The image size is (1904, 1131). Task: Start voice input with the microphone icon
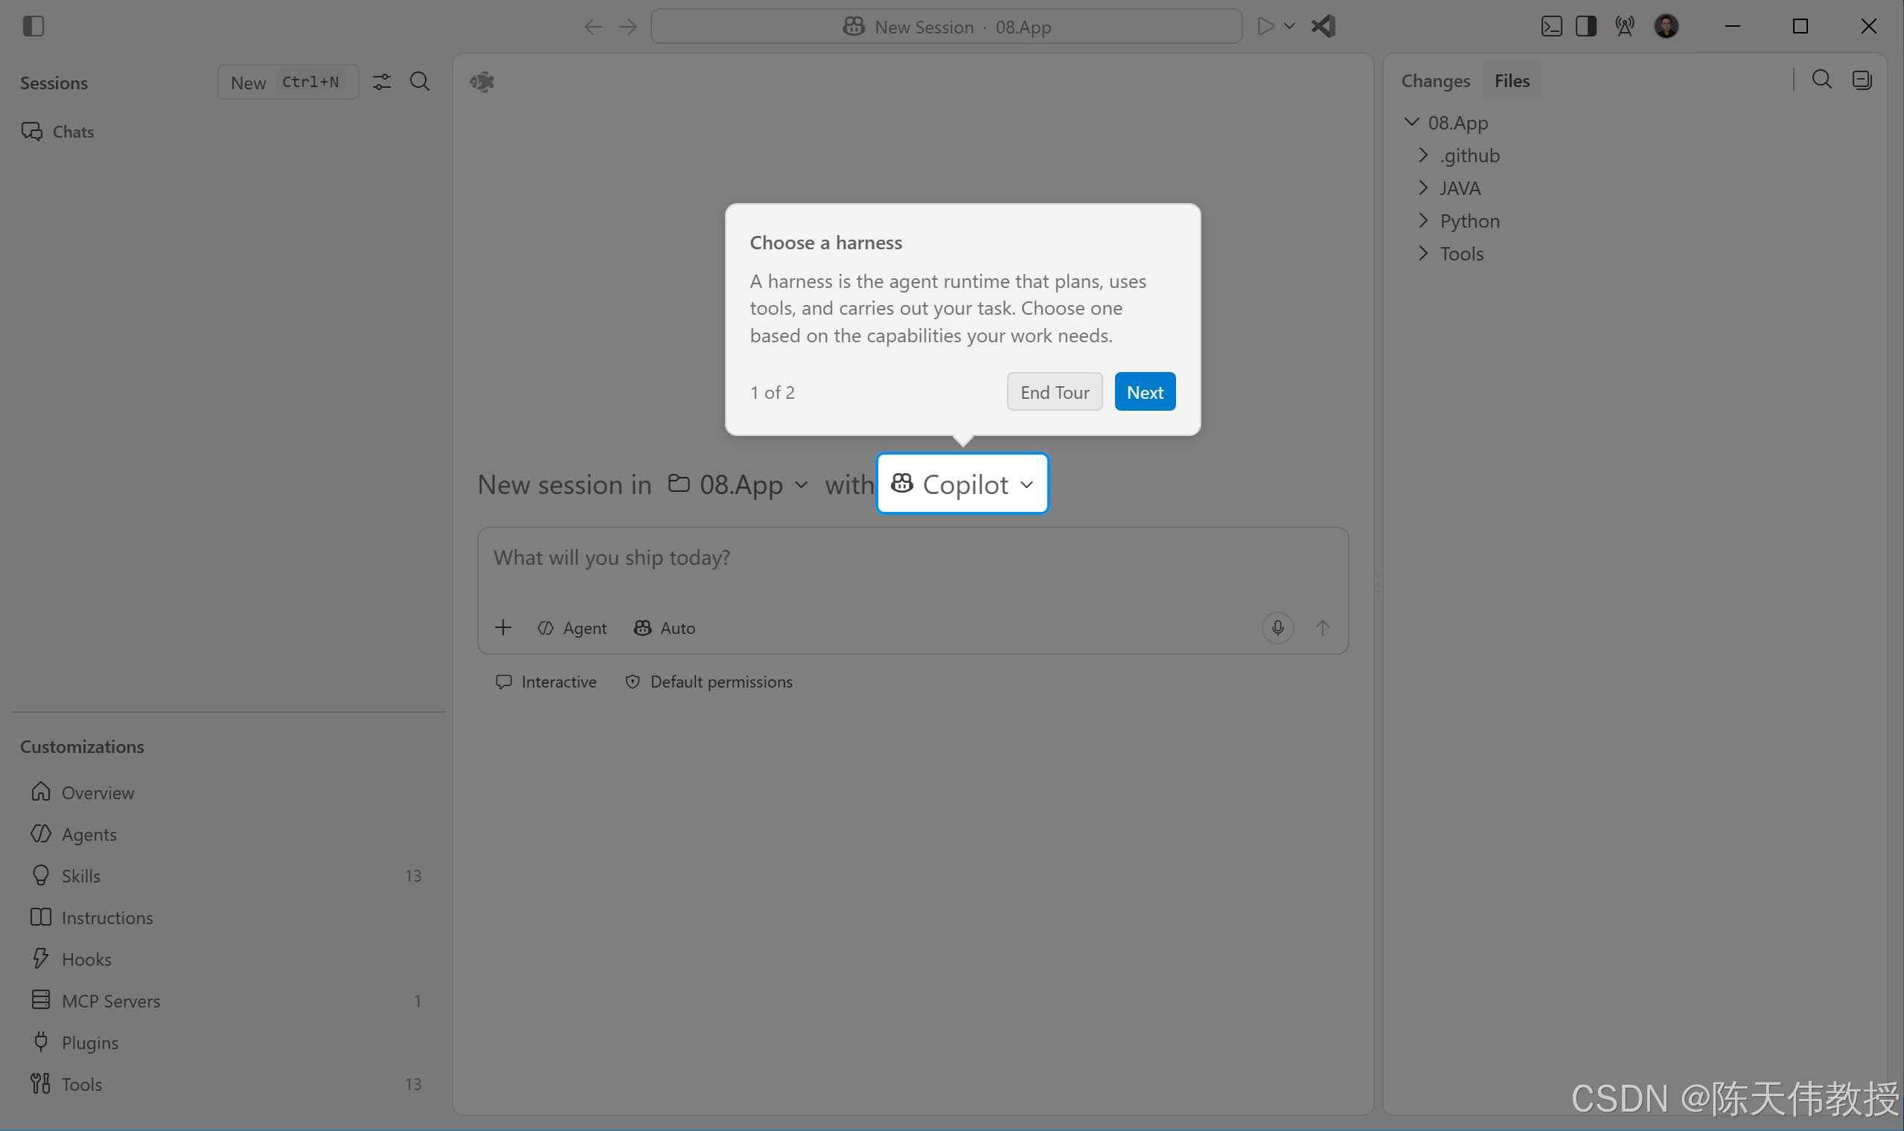pyautogui.click(x=1277, y=628)
